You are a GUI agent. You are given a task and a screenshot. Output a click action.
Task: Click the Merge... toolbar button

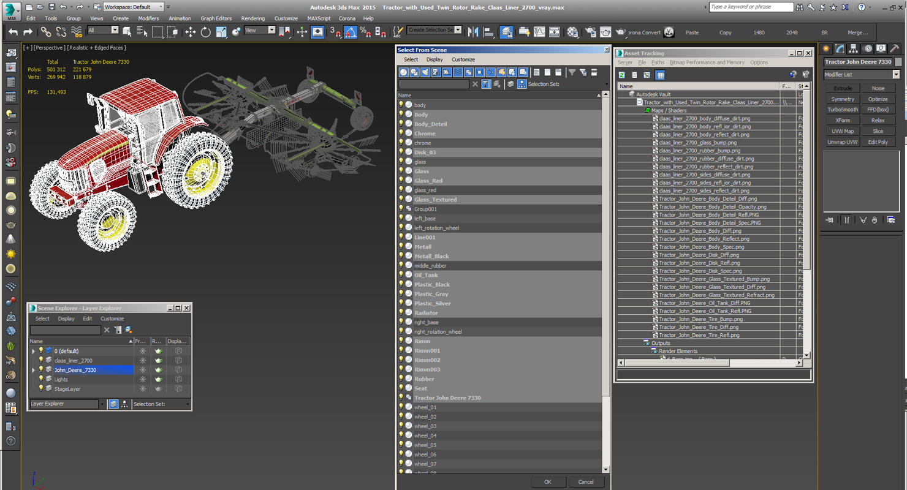(857, 32)
